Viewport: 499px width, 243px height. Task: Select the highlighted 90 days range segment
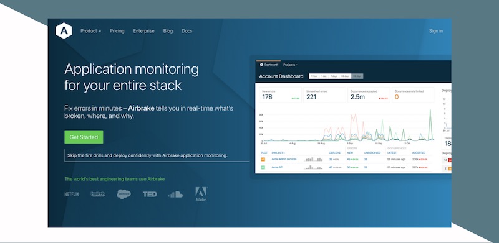click(x=357, y=76)
